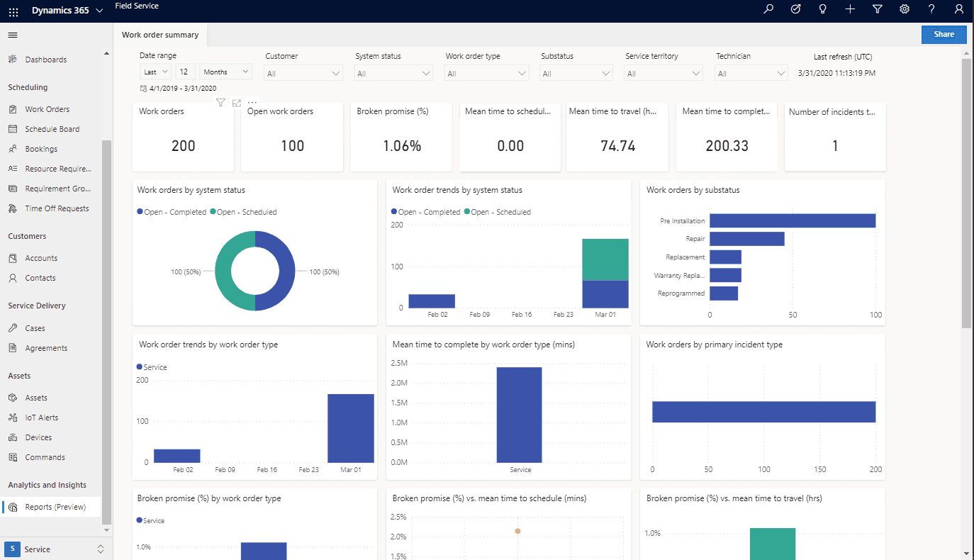Click the Pre Installation bar in substatus chart

coord(793,220)
